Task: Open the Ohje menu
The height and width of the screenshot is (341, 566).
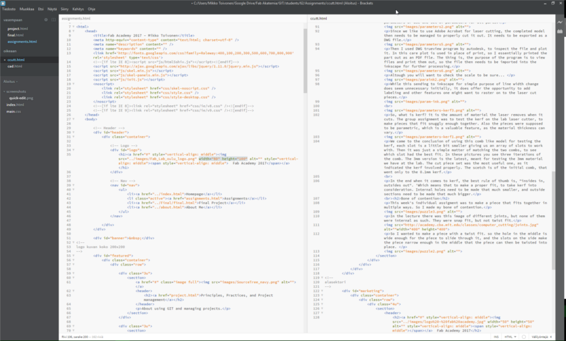Action: tap(92, 9)
